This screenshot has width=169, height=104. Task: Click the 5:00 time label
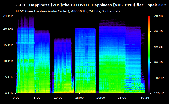click(37, 98)
